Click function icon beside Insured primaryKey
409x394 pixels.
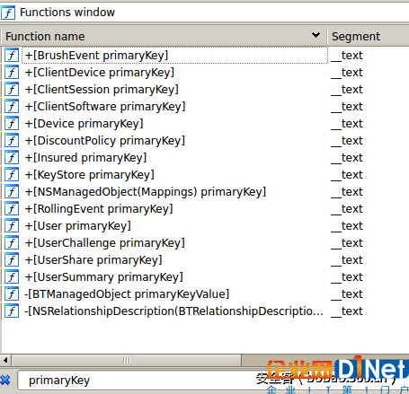point(12,157)
